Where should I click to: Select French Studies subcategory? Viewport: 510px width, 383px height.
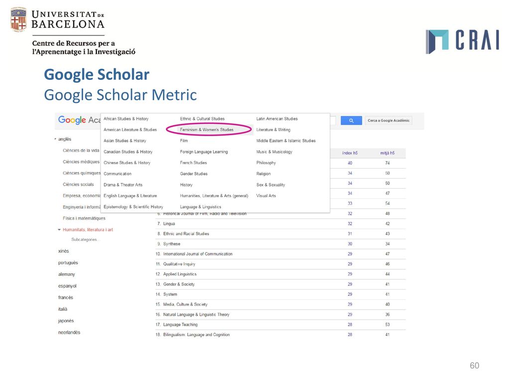pyautogui.click(x=193, y=163)
